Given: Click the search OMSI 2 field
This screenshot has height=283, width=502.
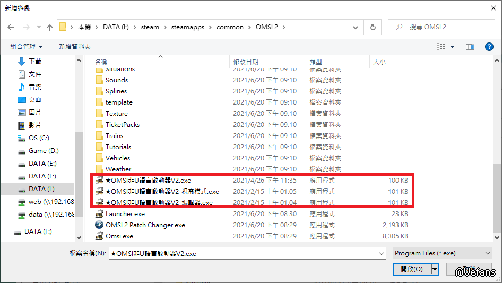Looking at the screenshot, I should (442, 27).
